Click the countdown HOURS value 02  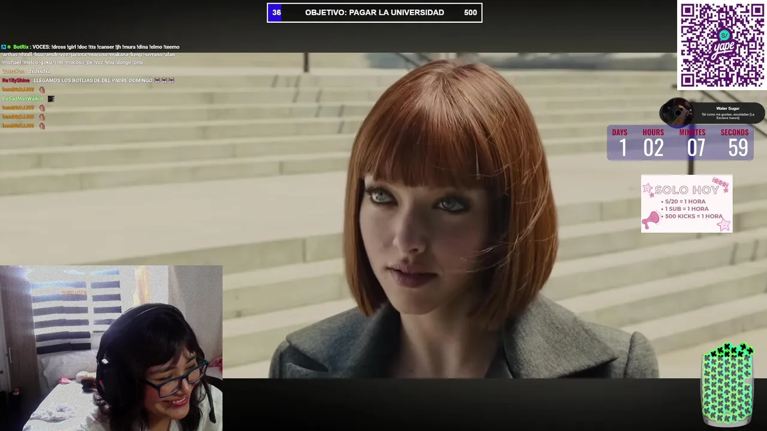(653, 148)
